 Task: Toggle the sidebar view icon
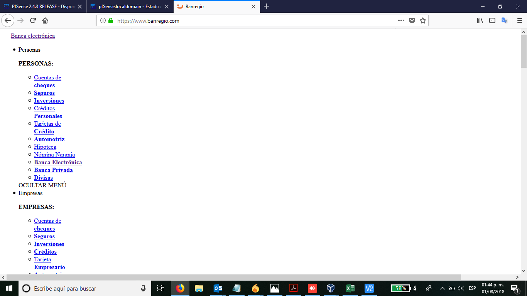pos(492,21)
